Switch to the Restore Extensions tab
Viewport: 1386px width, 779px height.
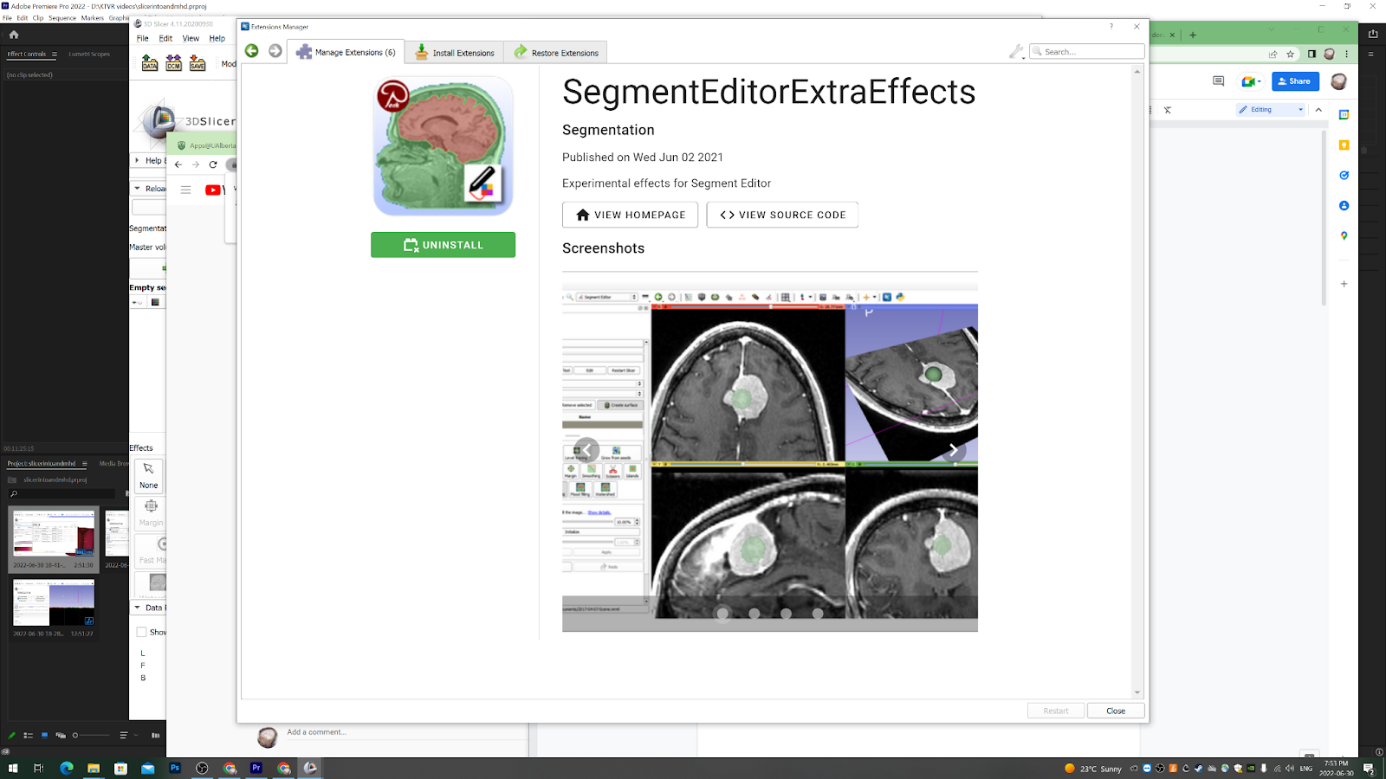(556, 52)
